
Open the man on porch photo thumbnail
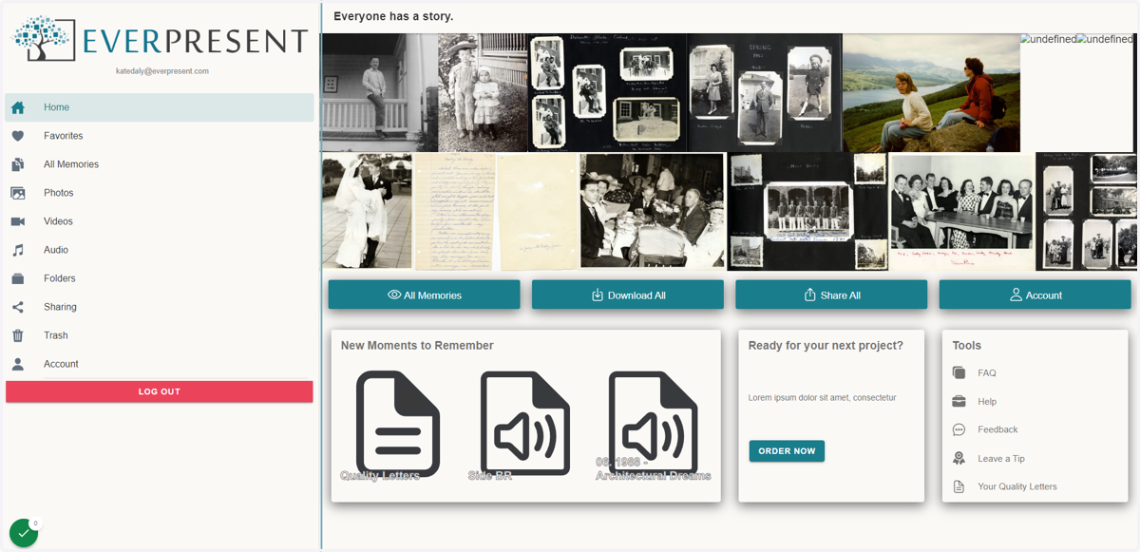[379, 93]
